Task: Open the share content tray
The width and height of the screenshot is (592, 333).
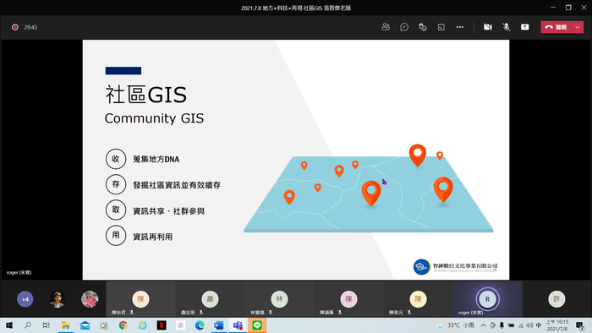Action: tap(525, 27)
